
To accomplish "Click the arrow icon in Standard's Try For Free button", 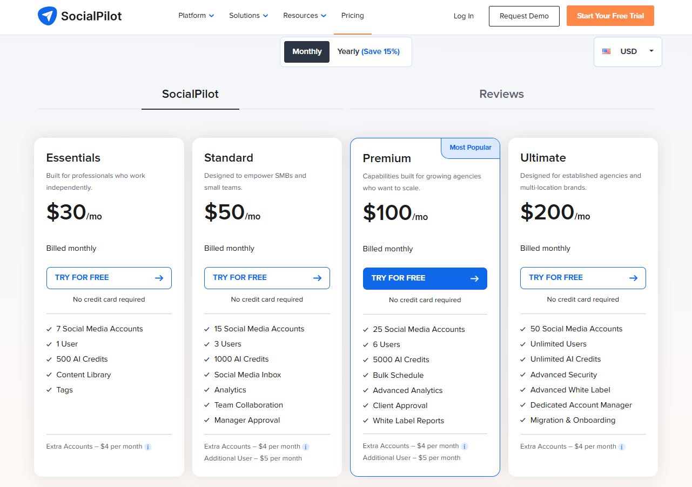I will (317, 277).
